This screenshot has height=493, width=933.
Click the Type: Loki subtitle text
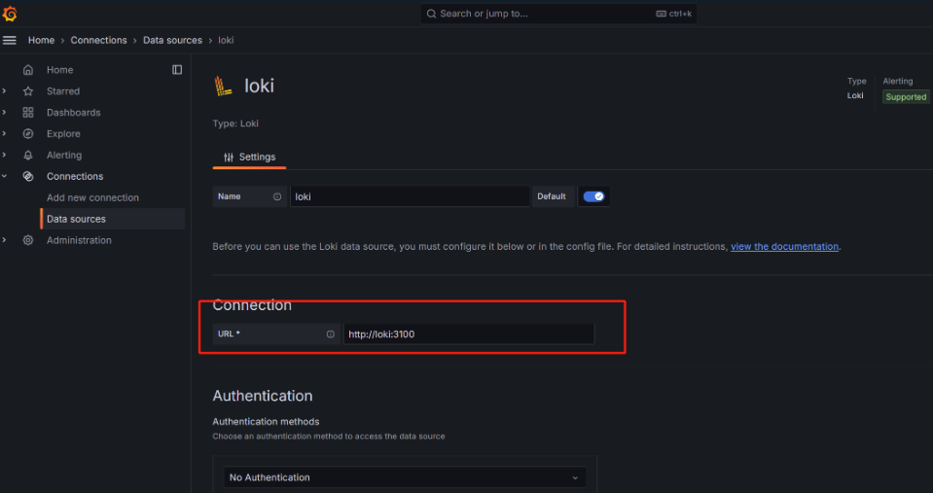click(x=235, y=123)
